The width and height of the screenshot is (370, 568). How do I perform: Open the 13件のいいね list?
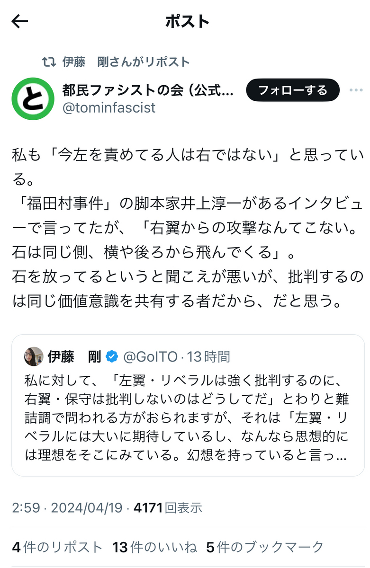154,547
